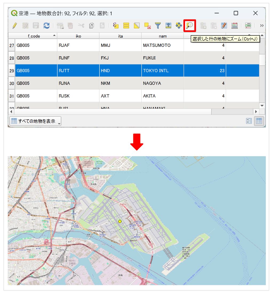
Task: Switch to form view button
Action: coord(249,121)
